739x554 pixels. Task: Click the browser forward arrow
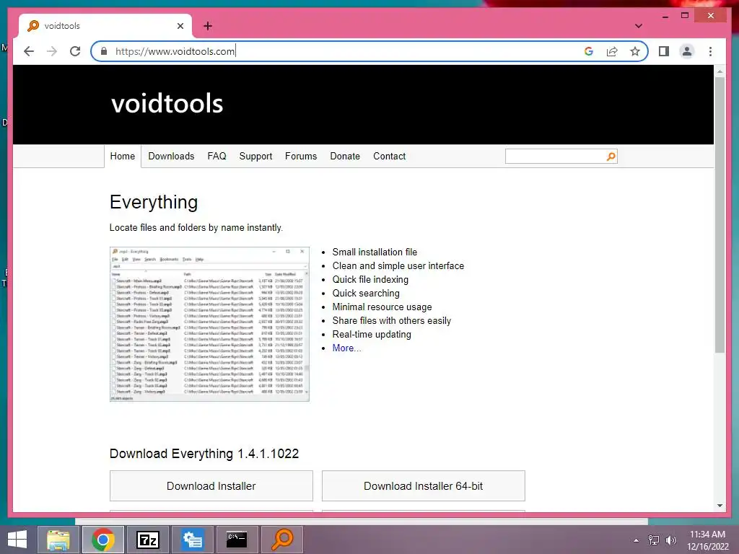coord(52,51)
